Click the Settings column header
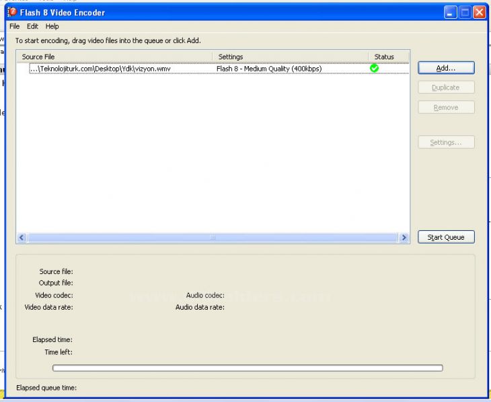This screenshot has height=402, width=491. tap(290, 57)
